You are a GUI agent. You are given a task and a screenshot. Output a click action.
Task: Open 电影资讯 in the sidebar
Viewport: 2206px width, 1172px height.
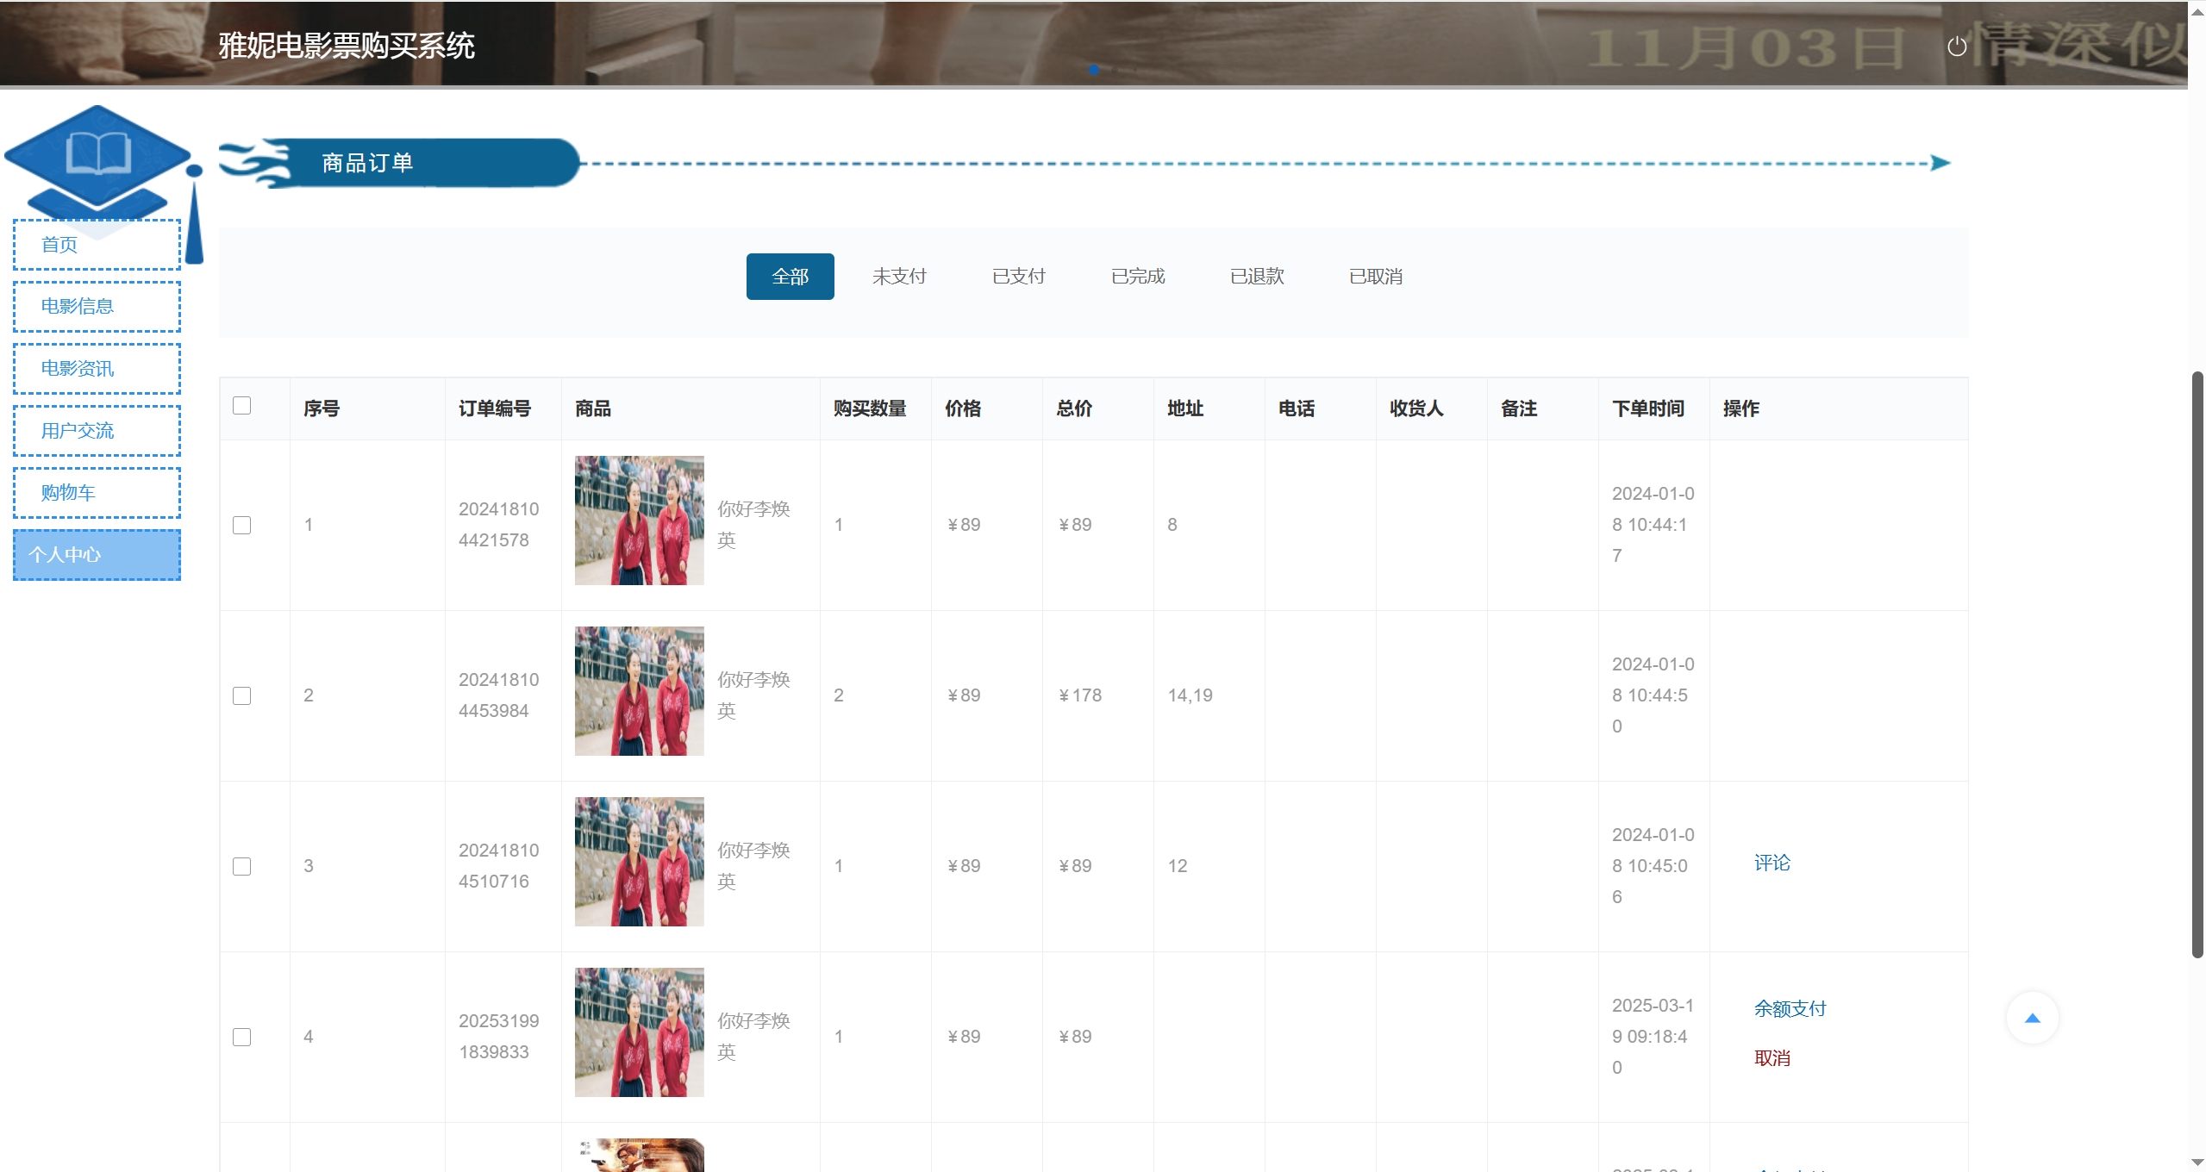pos(97,369)
